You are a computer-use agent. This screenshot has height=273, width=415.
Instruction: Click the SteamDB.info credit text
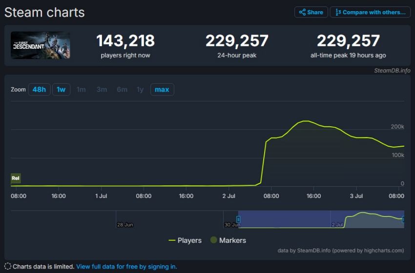tap(392, 71)
